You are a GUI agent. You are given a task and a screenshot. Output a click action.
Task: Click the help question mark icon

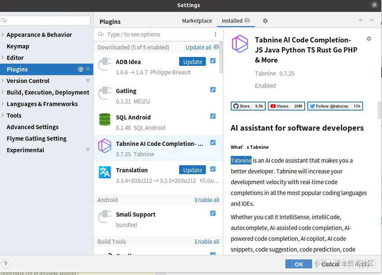[x=6, y=264]
